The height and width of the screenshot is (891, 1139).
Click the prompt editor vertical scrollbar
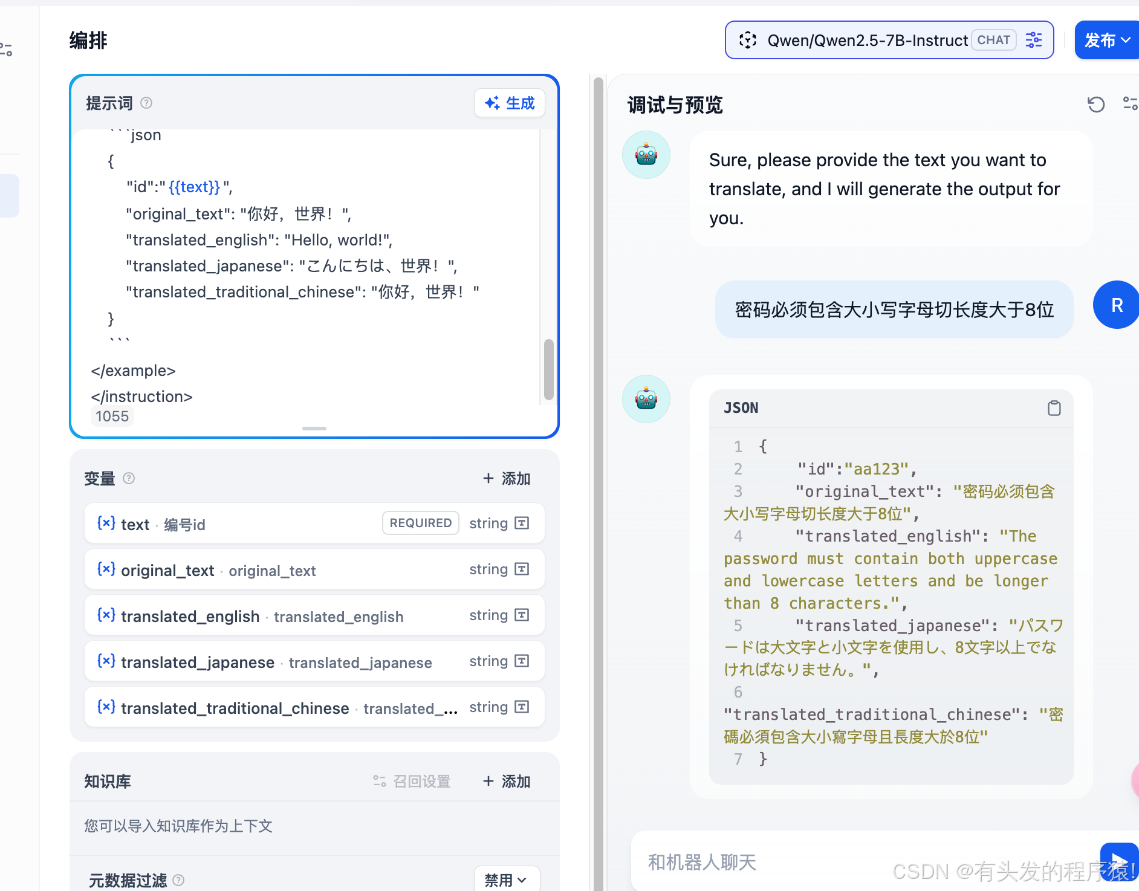pyautogui.click(x=548, y=369)
